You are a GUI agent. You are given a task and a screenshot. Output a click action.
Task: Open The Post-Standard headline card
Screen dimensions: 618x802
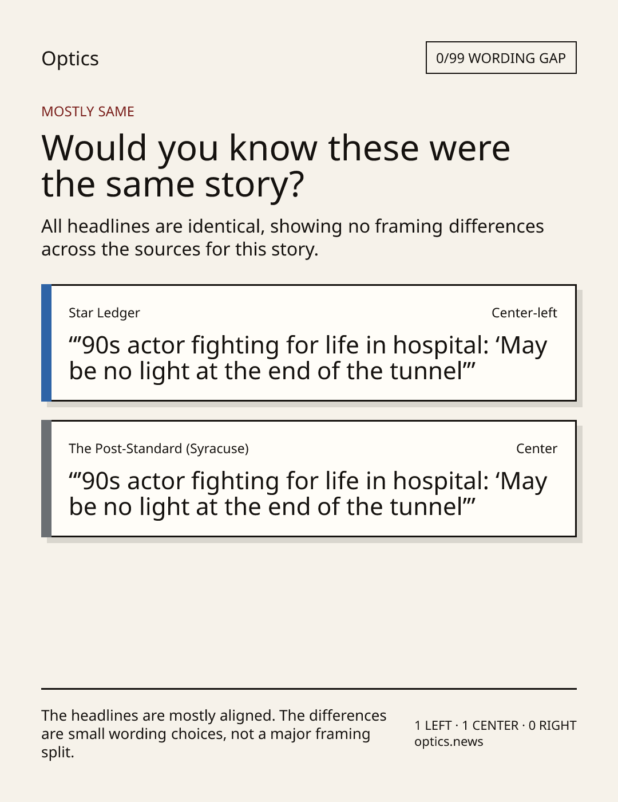[309, 478]
